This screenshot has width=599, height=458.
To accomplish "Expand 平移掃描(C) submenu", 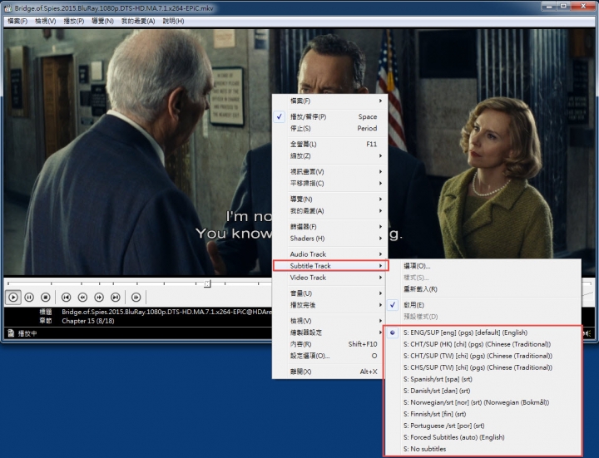I will [x=330, y=184].
